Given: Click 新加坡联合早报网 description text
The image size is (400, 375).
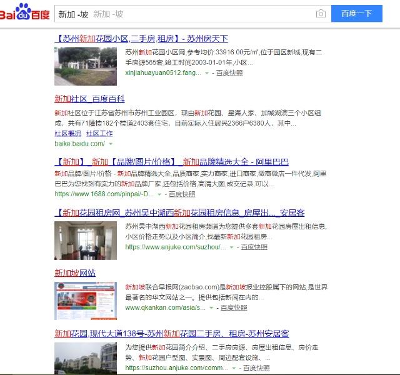Looking at the screenshot, I should [x=226, y=292].
